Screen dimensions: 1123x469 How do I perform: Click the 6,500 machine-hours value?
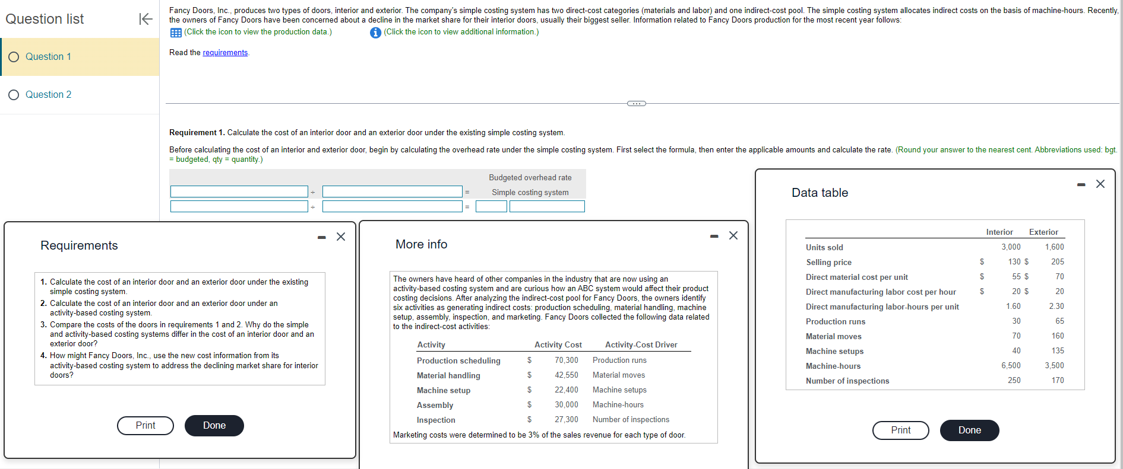click(x=1011, y=366)
